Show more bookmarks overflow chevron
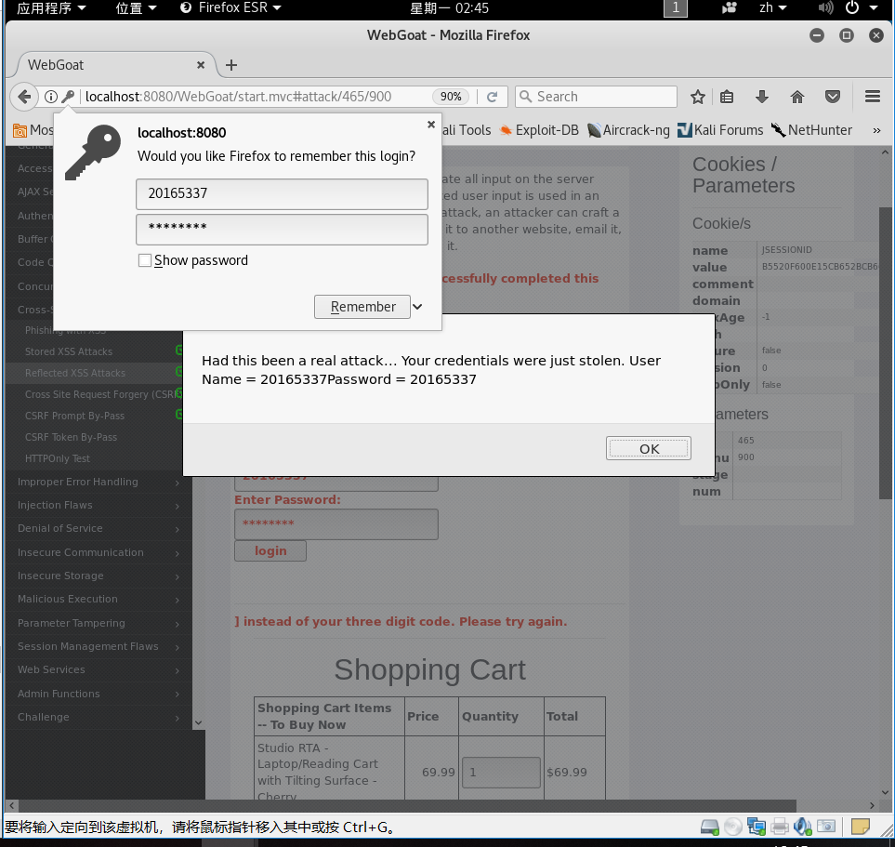 (x=876, y=131)
